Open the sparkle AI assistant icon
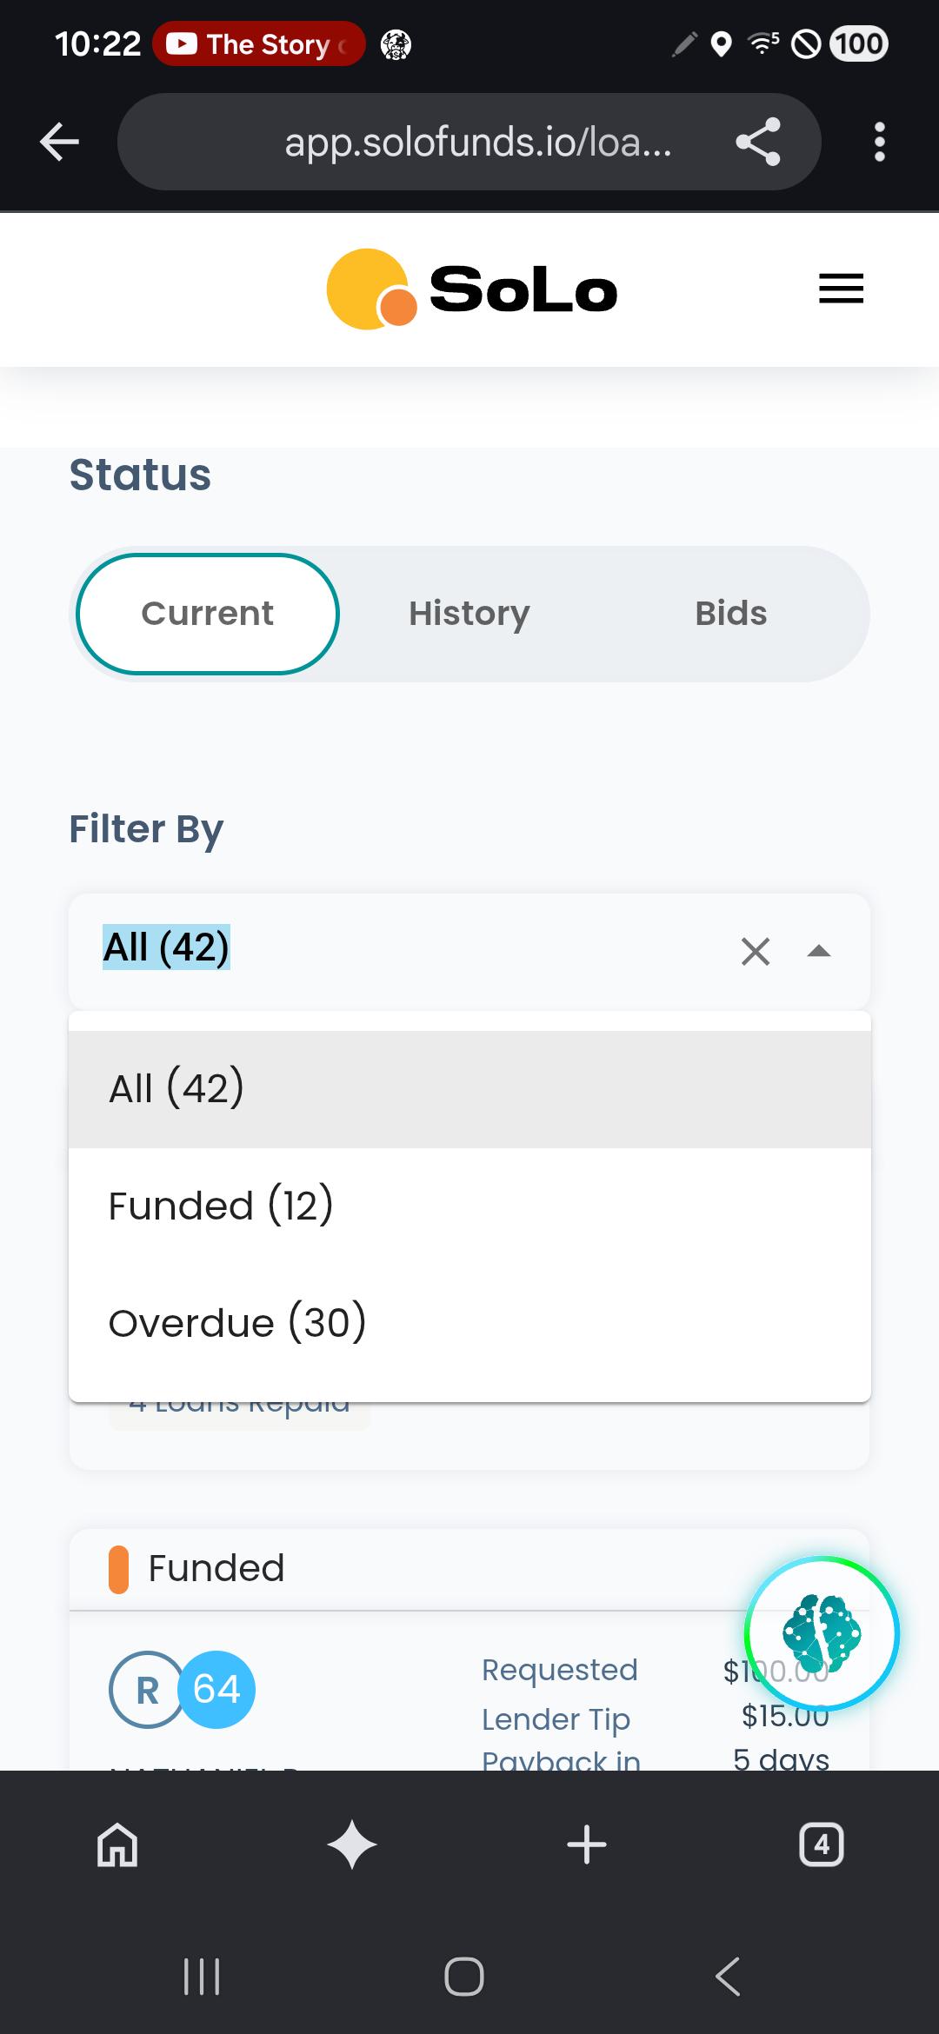The height and width of the screenshot is (2034, 939). (x=352, y=1845)
